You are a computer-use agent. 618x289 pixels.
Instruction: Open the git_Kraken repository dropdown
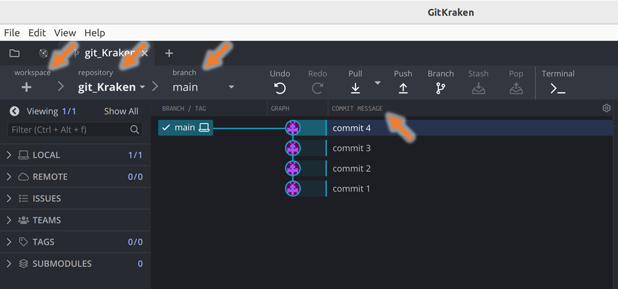point(112,87)
